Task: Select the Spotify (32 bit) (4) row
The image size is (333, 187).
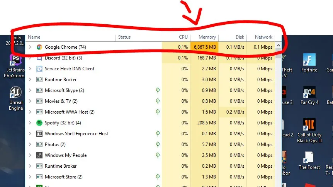Action: pyautogui.click(x=150, y=123)
